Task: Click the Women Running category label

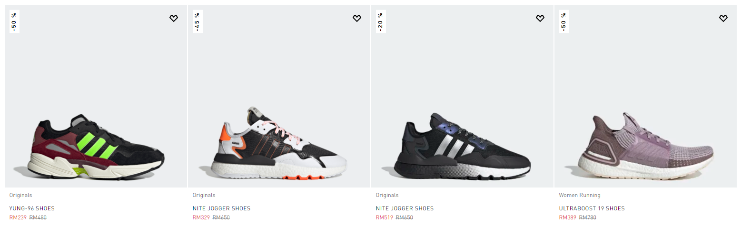Action: point(580,195)
